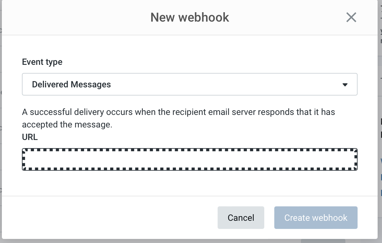Cancel webhook creation
Screen dimensions: 382x243
[241, 218]
